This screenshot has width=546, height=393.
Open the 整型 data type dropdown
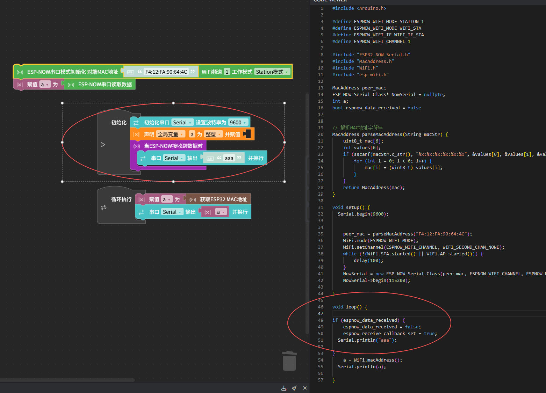(214, 134)
